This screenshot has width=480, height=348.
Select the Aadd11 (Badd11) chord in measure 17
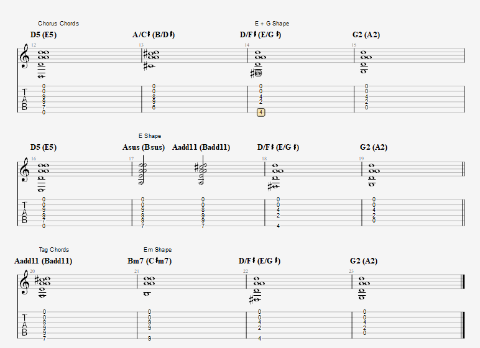coord(201,147)
